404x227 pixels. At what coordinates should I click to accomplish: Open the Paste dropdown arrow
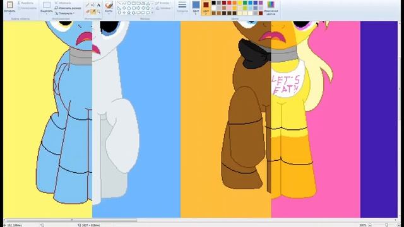(10, 13)
